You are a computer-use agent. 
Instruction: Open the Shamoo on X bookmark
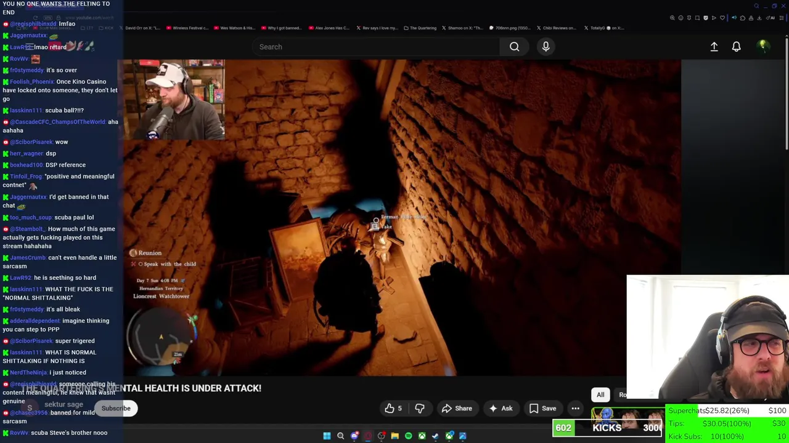point(463,28)
